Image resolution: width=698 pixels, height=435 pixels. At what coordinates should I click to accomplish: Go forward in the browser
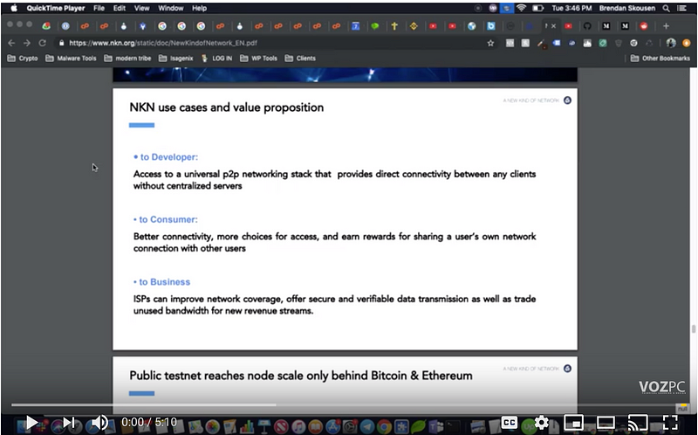[x=27, y=43]
